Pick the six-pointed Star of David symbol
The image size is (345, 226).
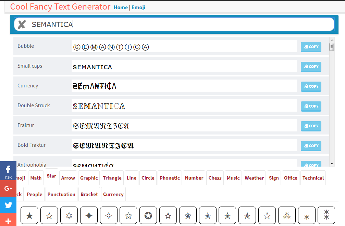pyautogui.click(x=69, y=215)
